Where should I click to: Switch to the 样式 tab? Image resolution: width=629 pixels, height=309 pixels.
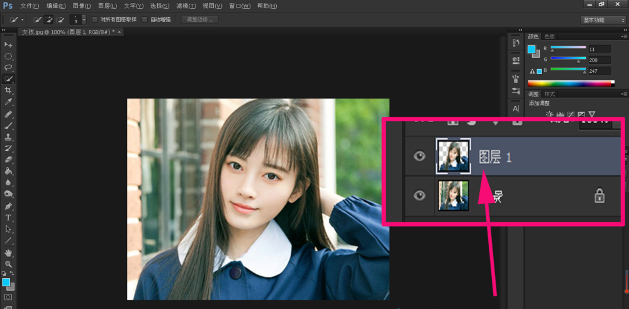549,94
